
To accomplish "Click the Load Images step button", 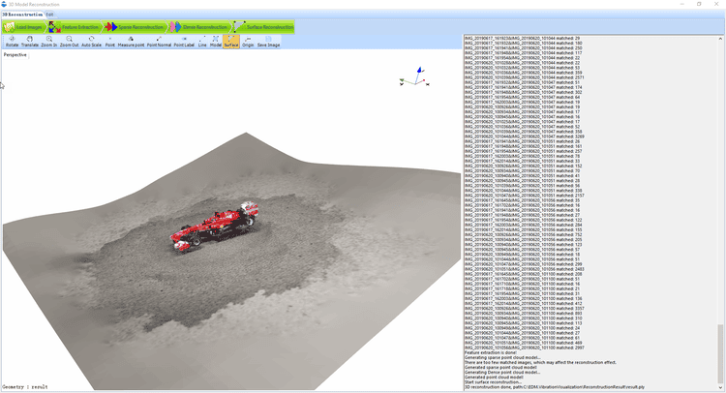I will coord(23,27).
